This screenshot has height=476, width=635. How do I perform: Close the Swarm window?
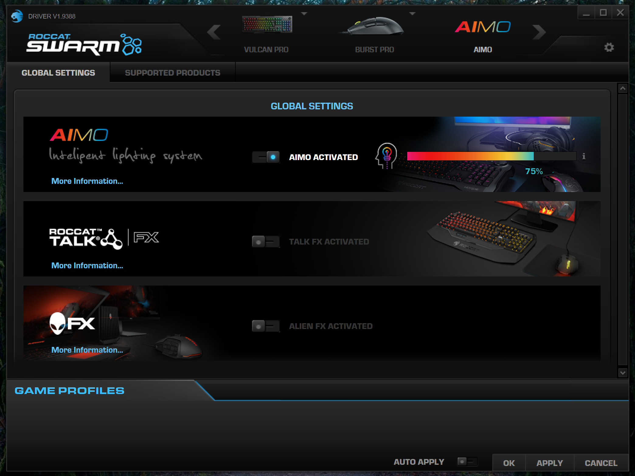point(620,13)
